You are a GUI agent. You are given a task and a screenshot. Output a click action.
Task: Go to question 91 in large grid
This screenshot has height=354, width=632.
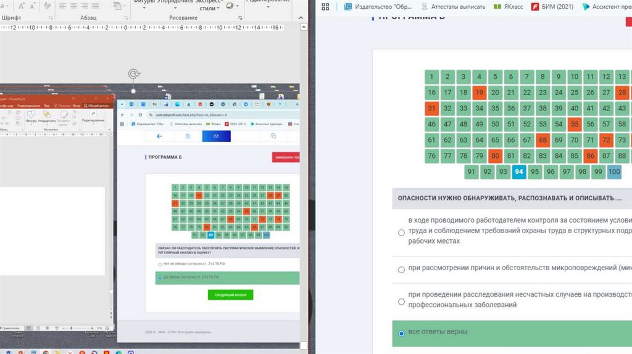[x=471, y=171]
